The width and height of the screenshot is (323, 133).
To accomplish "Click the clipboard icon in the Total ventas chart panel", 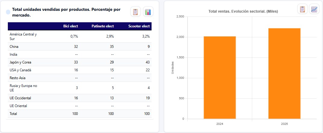I will [x=302, y=9].
